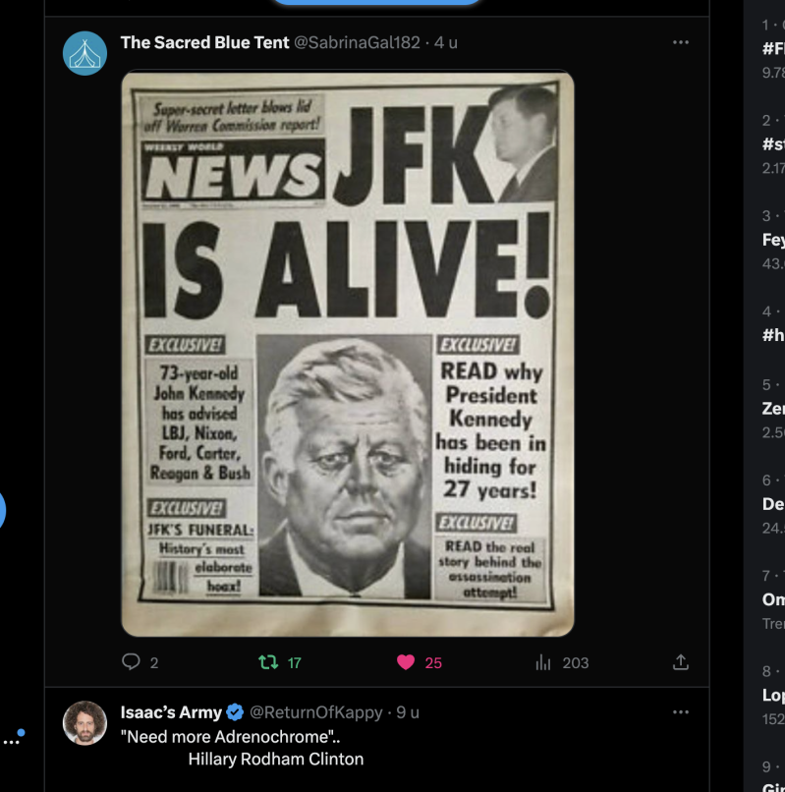Viewport: 785px width, 792px height.
Task: Open more options on Isaac's Army tweet
Action: pos(680,711)
